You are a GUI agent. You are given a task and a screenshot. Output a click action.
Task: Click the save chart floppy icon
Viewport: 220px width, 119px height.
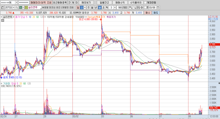pos(138,7)
